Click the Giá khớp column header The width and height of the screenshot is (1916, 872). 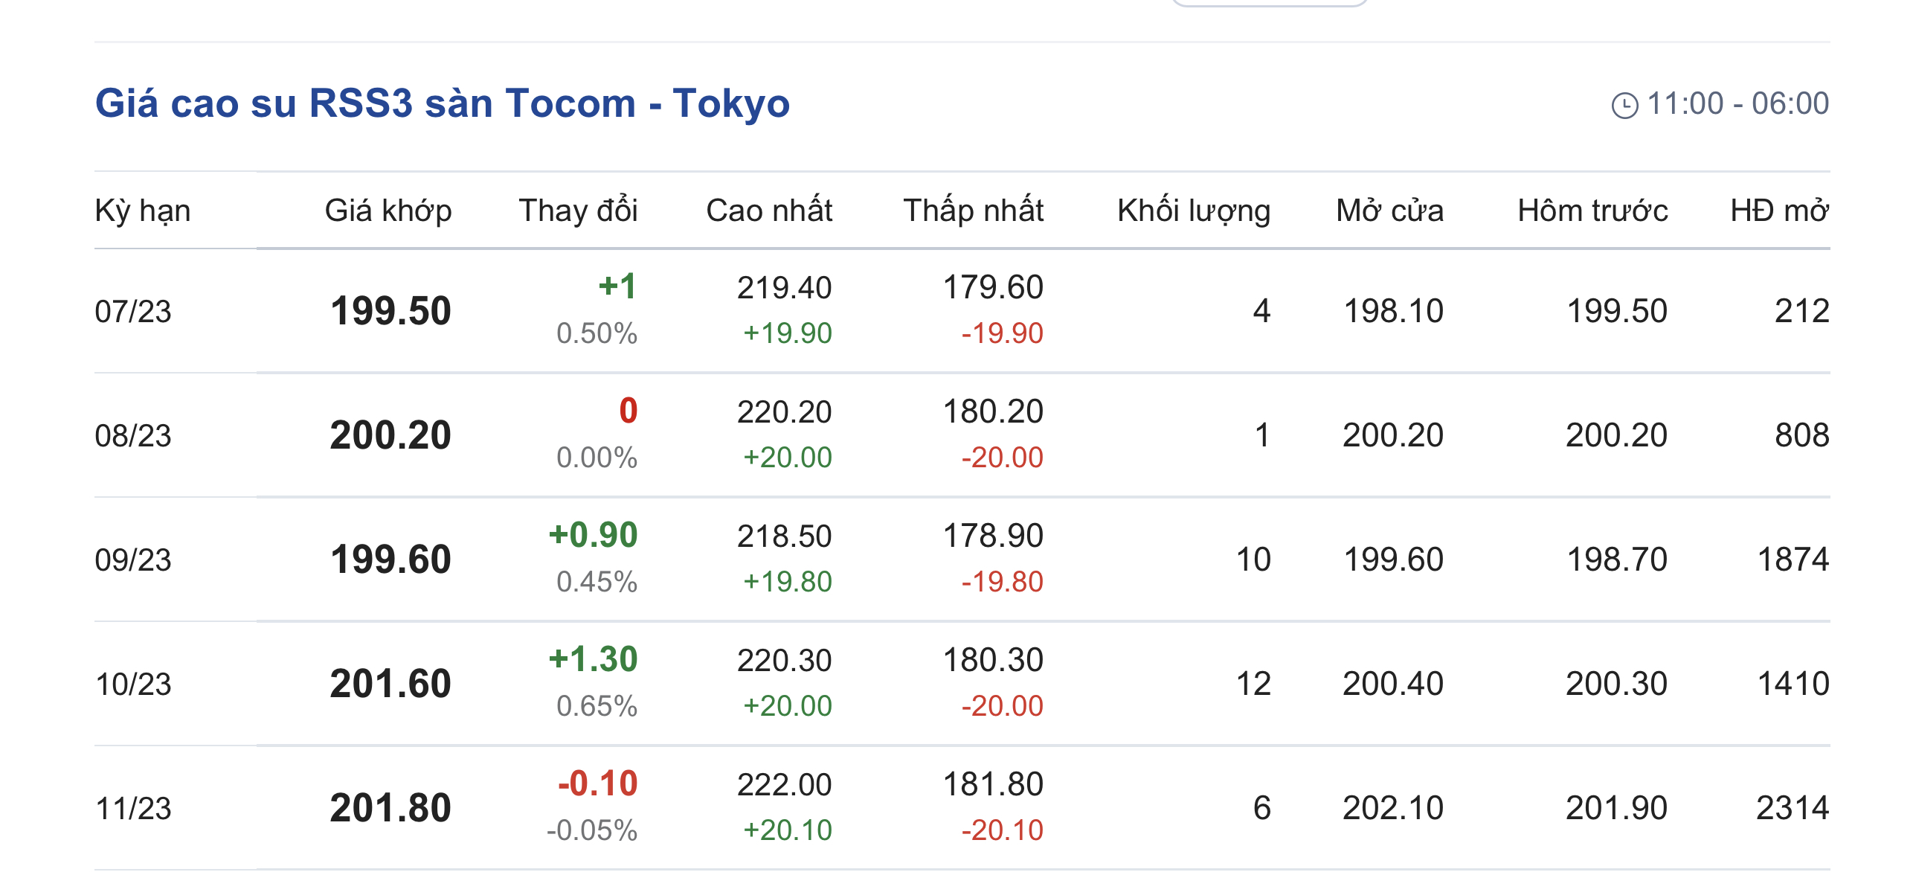[388, 211]
